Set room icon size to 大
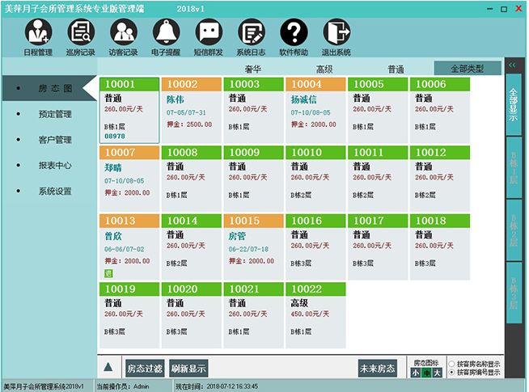The height and width of the screenshot is (392, 529). [x=438, y=373]
